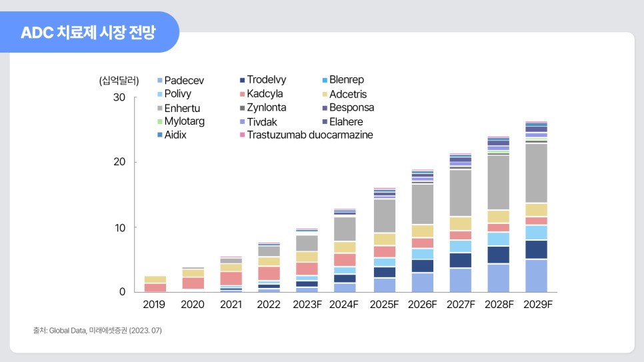The image size is (644, 362).
Task: Click the Tivdak legend color swatch
Action: pyautogui.click(x=242, y=121)
